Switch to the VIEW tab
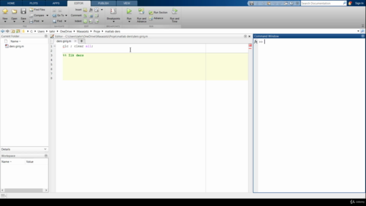366x206 pixels. (127, 3)
